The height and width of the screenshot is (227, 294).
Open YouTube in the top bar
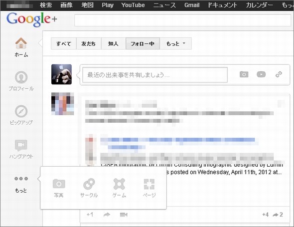133,5
